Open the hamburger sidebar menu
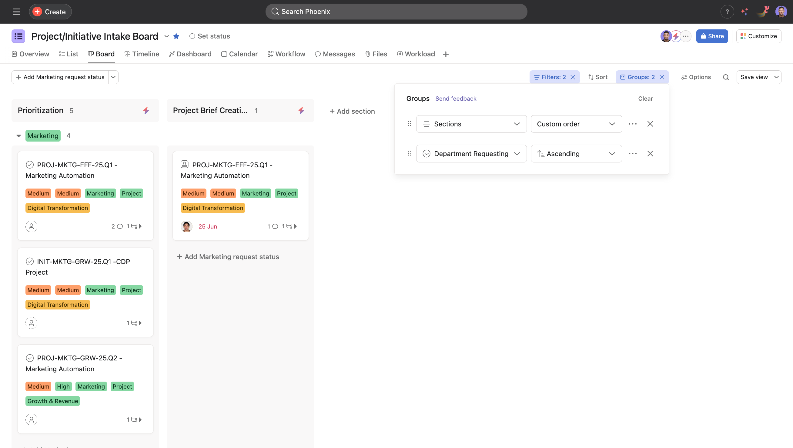 (16, 12)
